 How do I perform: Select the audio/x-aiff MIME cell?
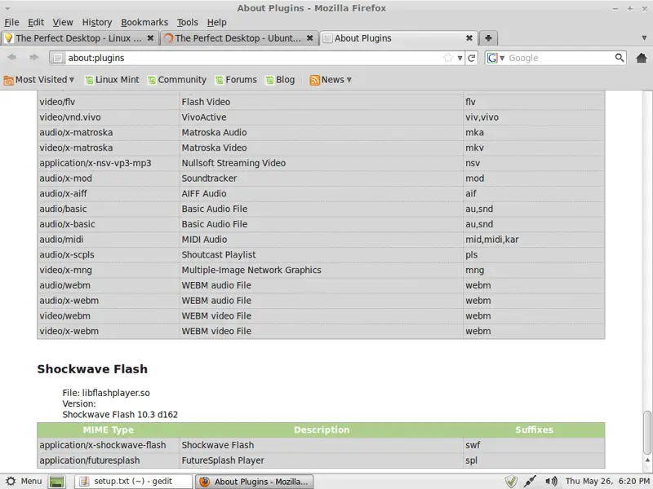[x=109, y=193]
